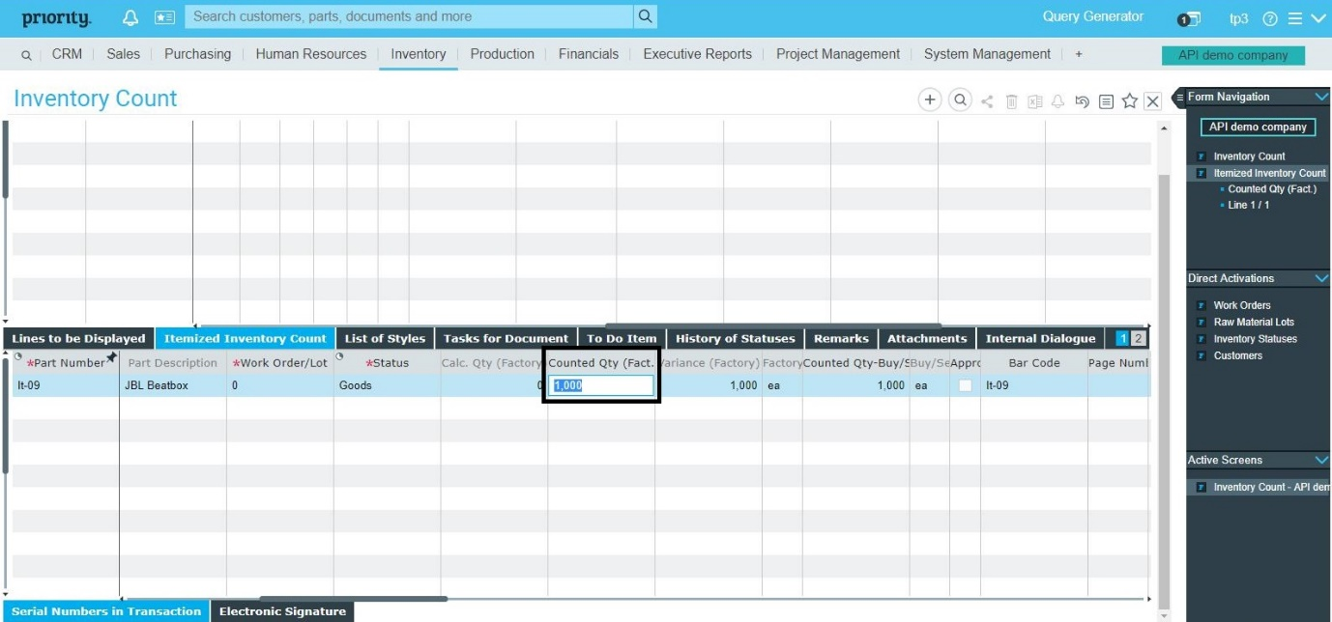
Task: Open Work Orders from Direct Activations
Action: click(1241, 305)
